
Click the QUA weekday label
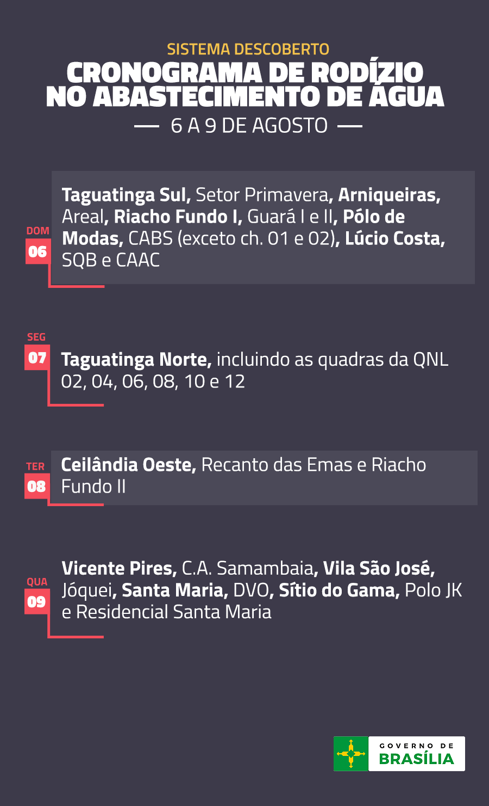pos(37,582)
